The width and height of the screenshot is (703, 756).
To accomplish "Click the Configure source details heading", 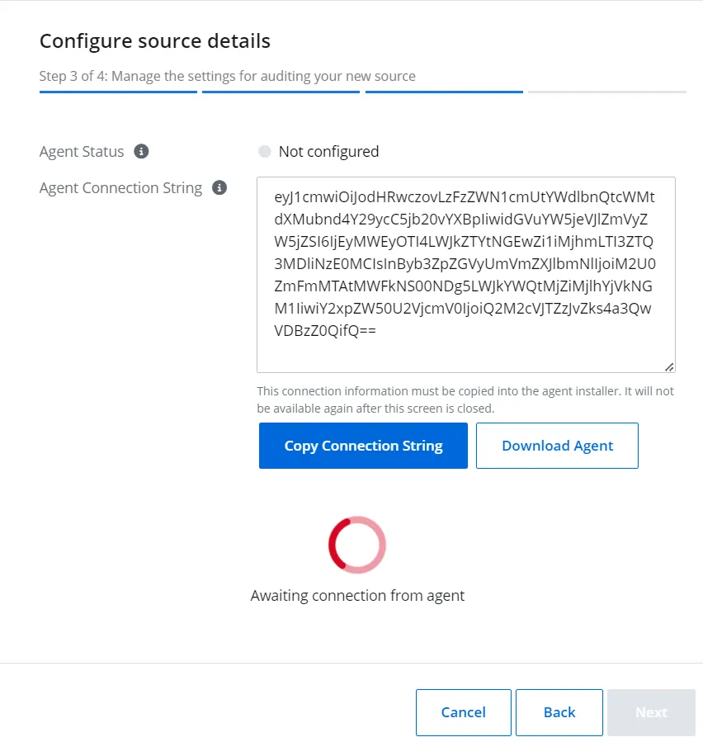I will click(155, 41).
